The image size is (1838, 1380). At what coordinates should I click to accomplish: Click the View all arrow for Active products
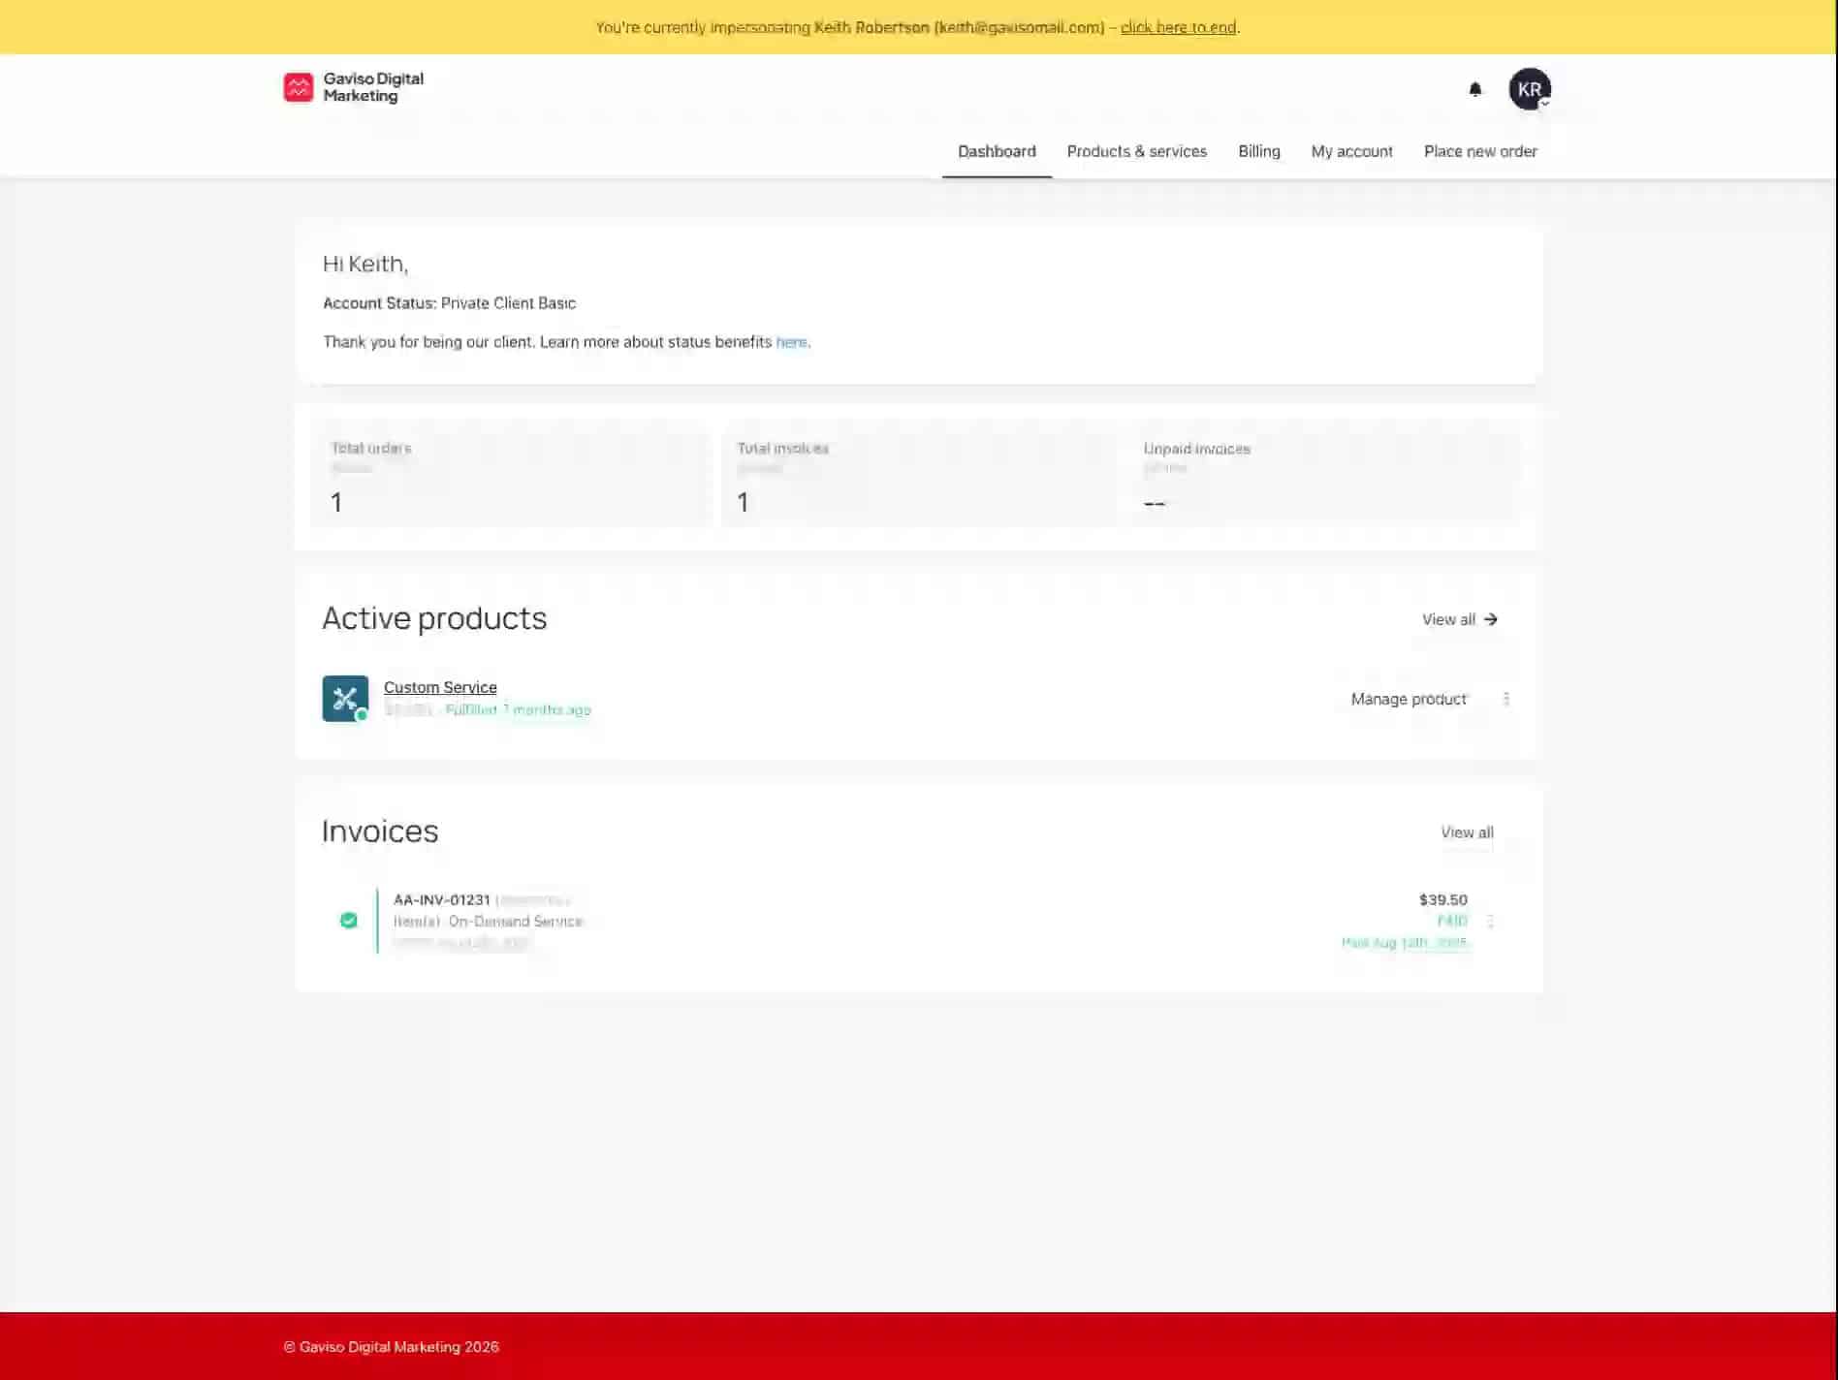pos(1491,619)
